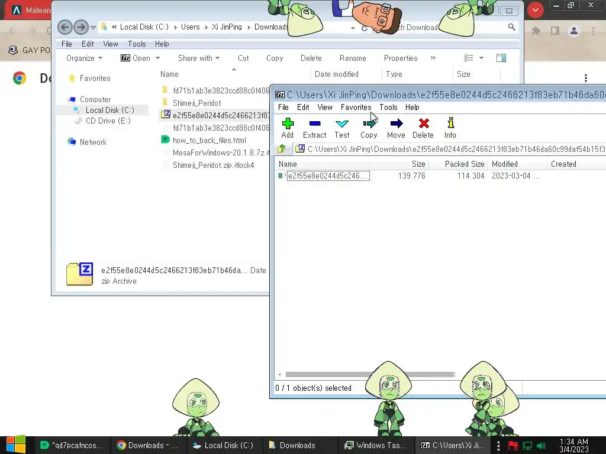Click the Windows Start button
Viewport: 606px width, 454px height.
(15, 445)
